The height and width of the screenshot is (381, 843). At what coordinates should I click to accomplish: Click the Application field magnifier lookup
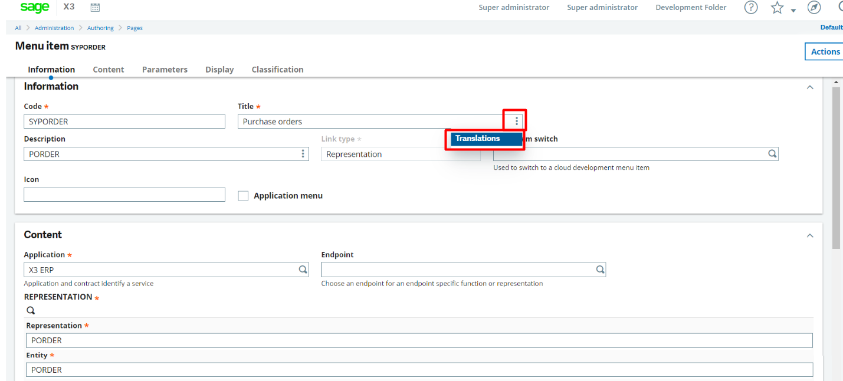(x=303, y=269)
